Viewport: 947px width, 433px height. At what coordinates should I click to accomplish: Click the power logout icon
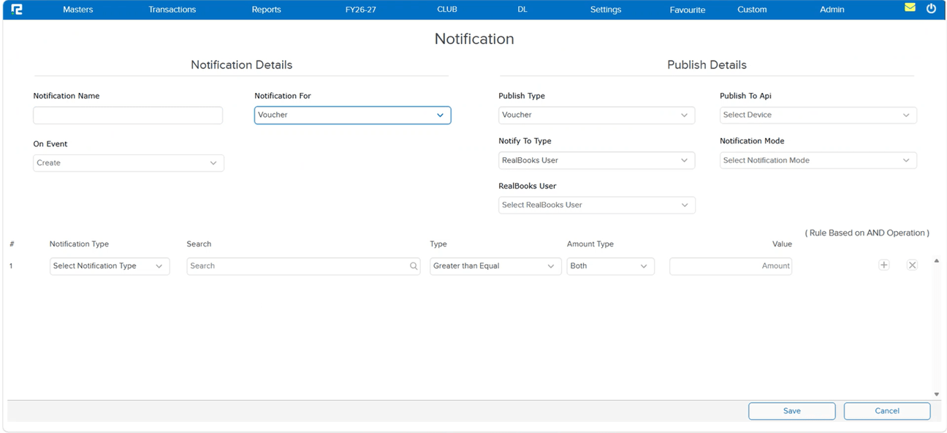pyautogui.click(x=931, y=9)
